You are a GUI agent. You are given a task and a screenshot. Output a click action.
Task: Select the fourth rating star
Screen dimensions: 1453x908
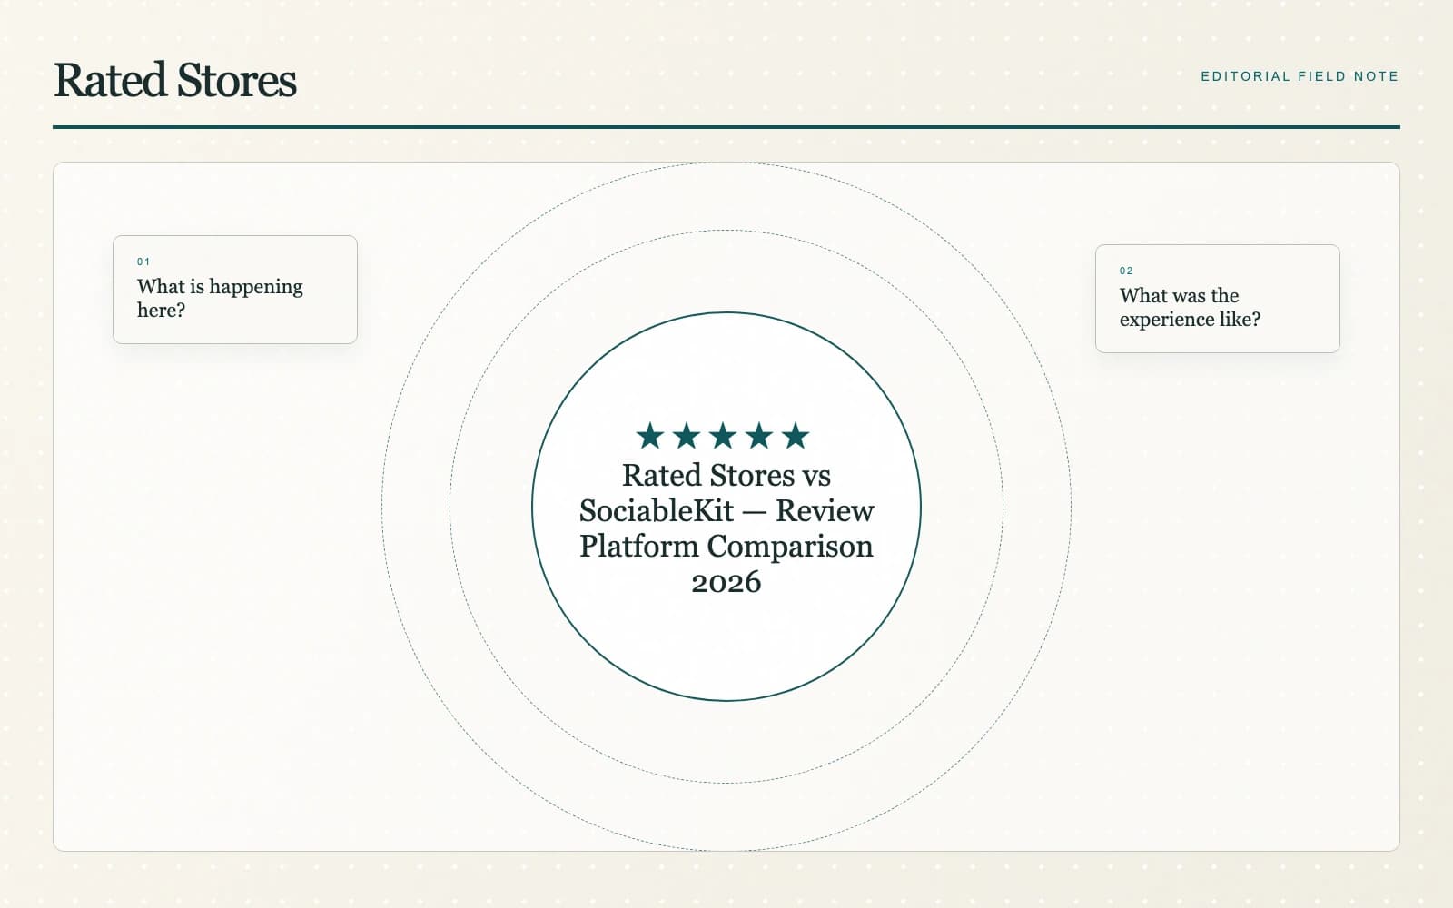pos(759,436)
